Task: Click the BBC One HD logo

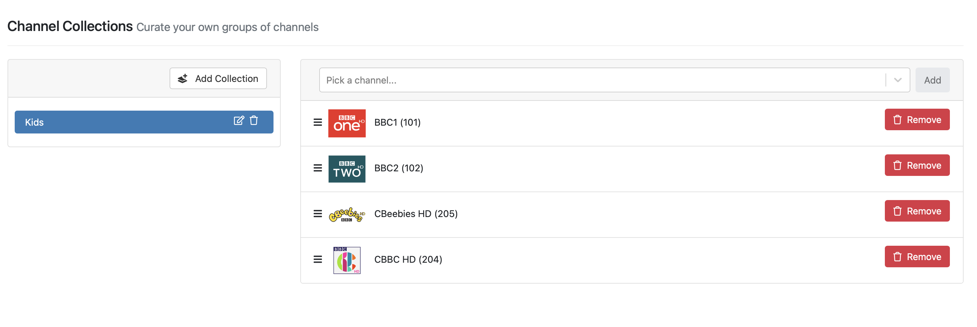Action: point(347,123)
